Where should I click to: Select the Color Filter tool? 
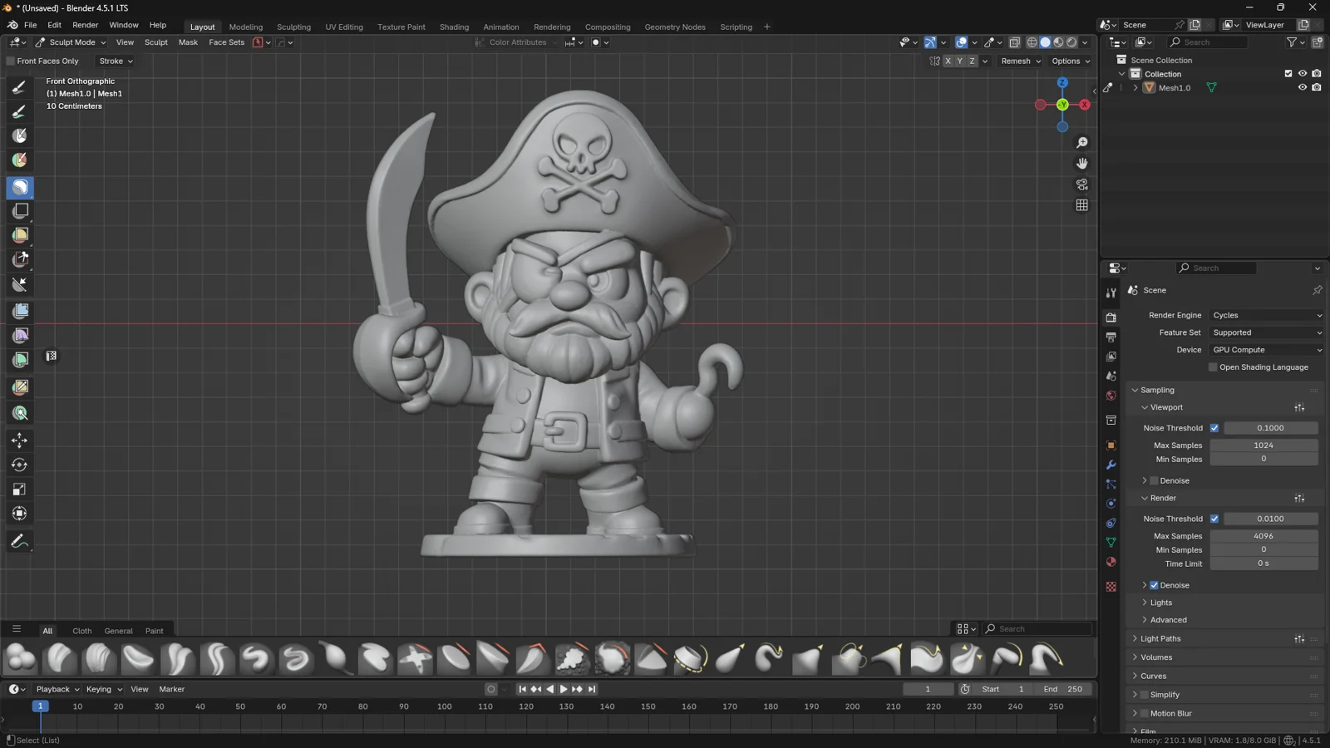click(x=20, y=359)
